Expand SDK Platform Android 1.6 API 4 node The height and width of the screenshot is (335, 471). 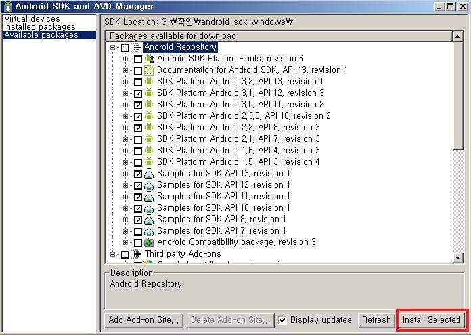point(126,151)
